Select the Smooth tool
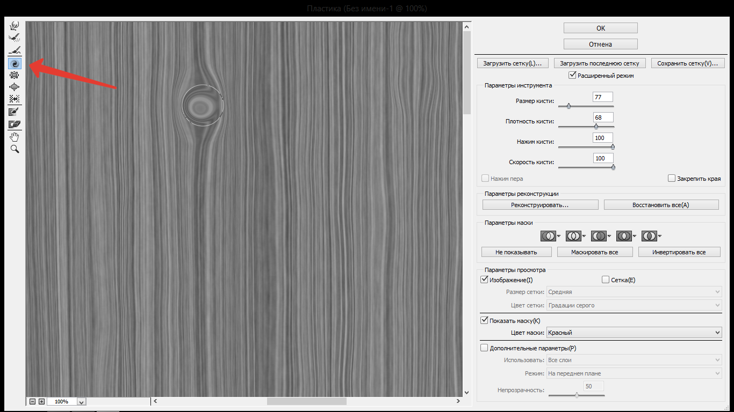The image size is (734, 412). coord(15,50)
